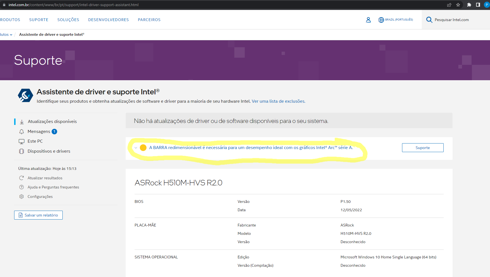The height and width of the screenshot is (277, 490).
Task: Click the globe language region icon
Action: point(381,20)
